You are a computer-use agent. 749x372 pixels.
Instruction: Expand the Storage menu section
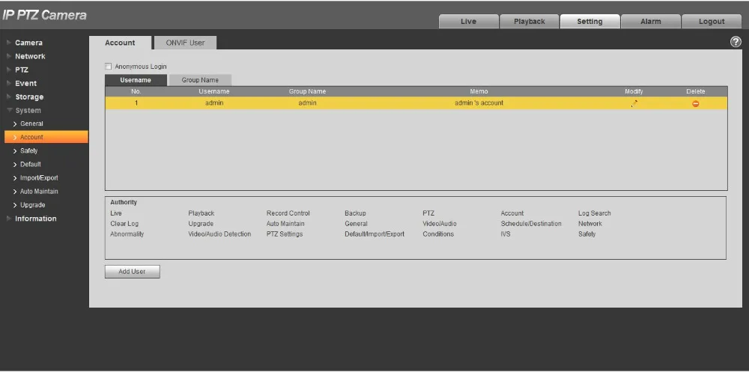pos(29,97)
